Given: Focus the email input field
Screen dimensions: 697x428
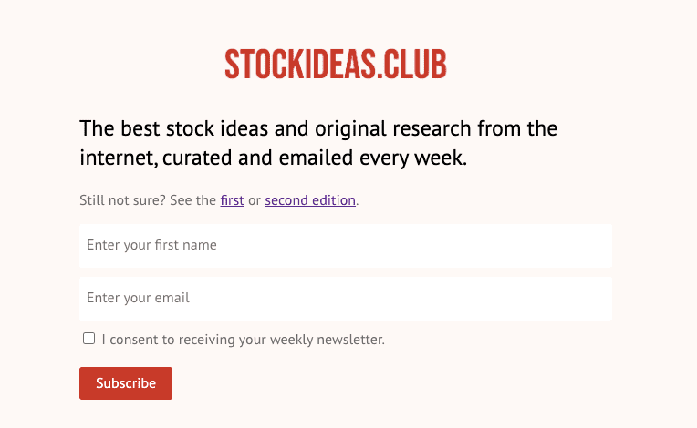Looking at the screenshot, I should click(x=346, y=299).
